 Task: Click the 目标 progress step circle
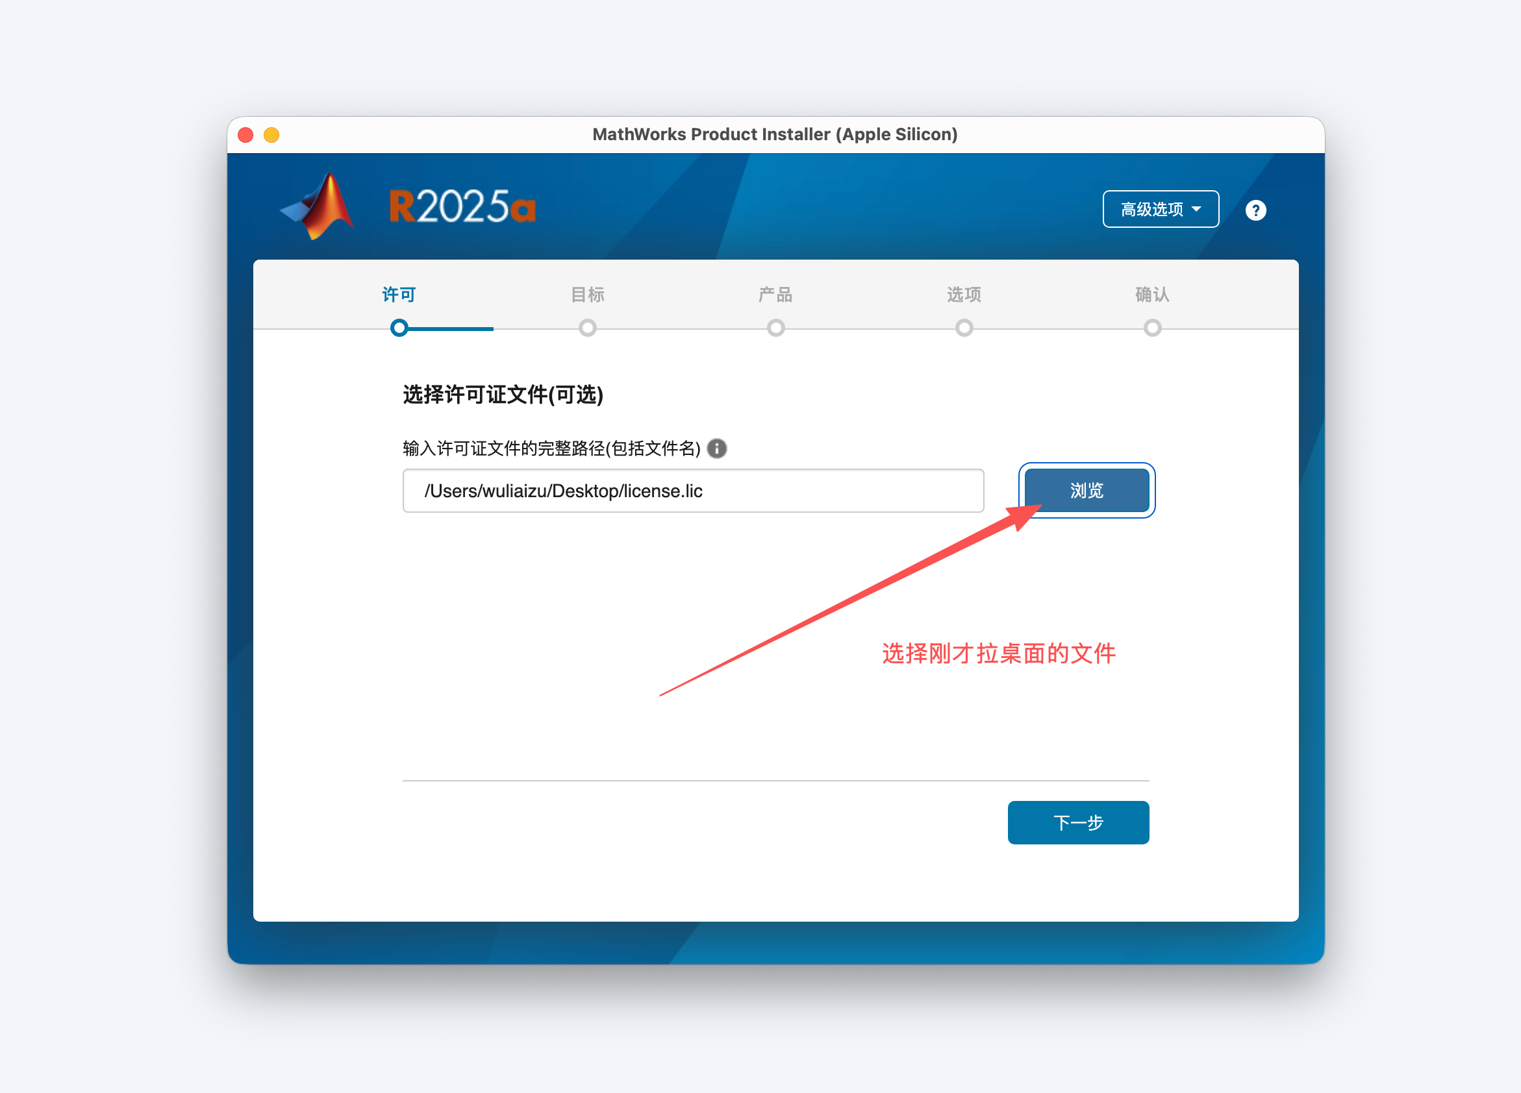point(588,328)
